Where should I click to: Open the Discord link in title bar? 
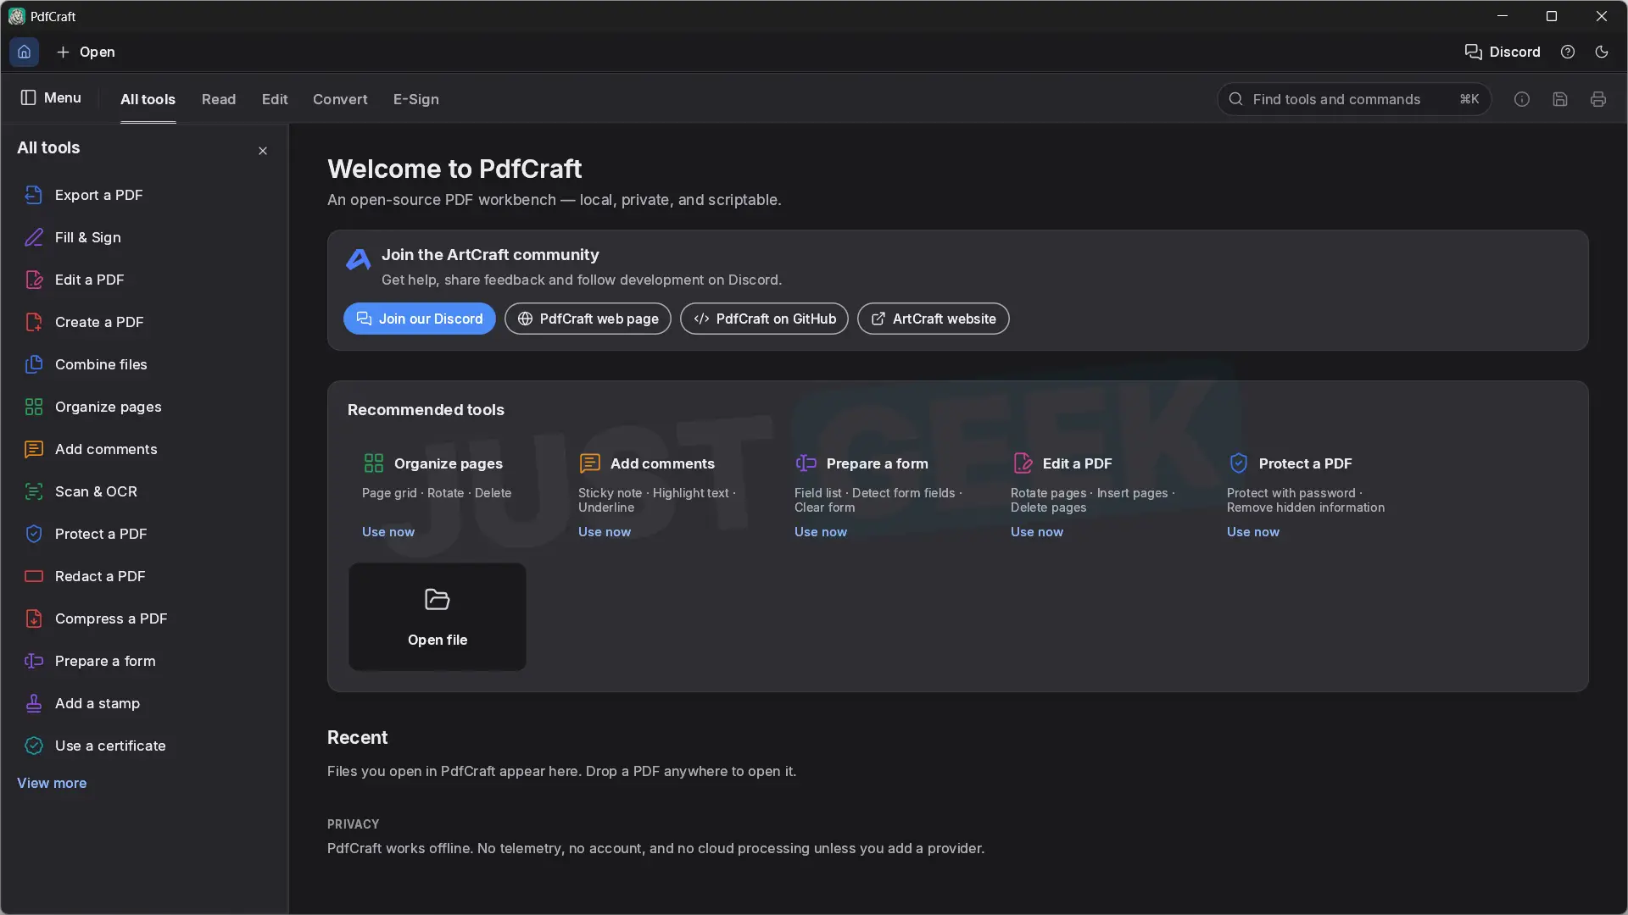point(1503,52)
